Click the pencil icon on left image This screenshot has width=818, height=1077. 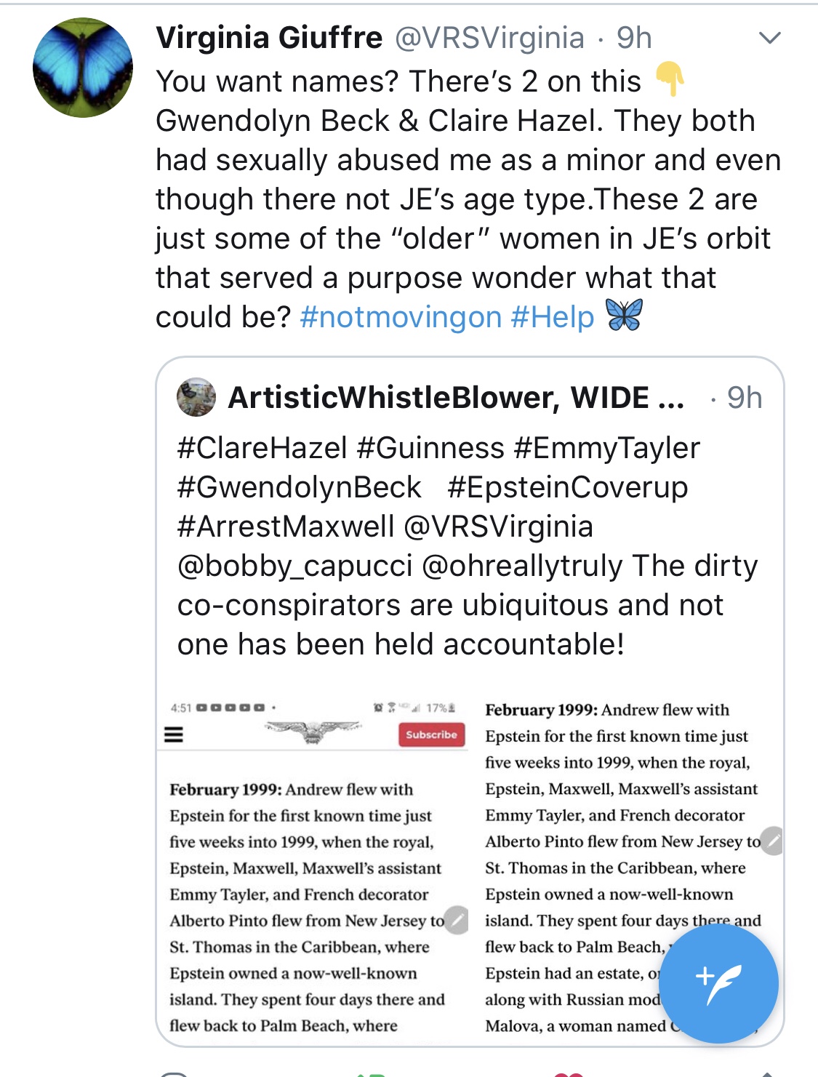click(x=457, y=919)
